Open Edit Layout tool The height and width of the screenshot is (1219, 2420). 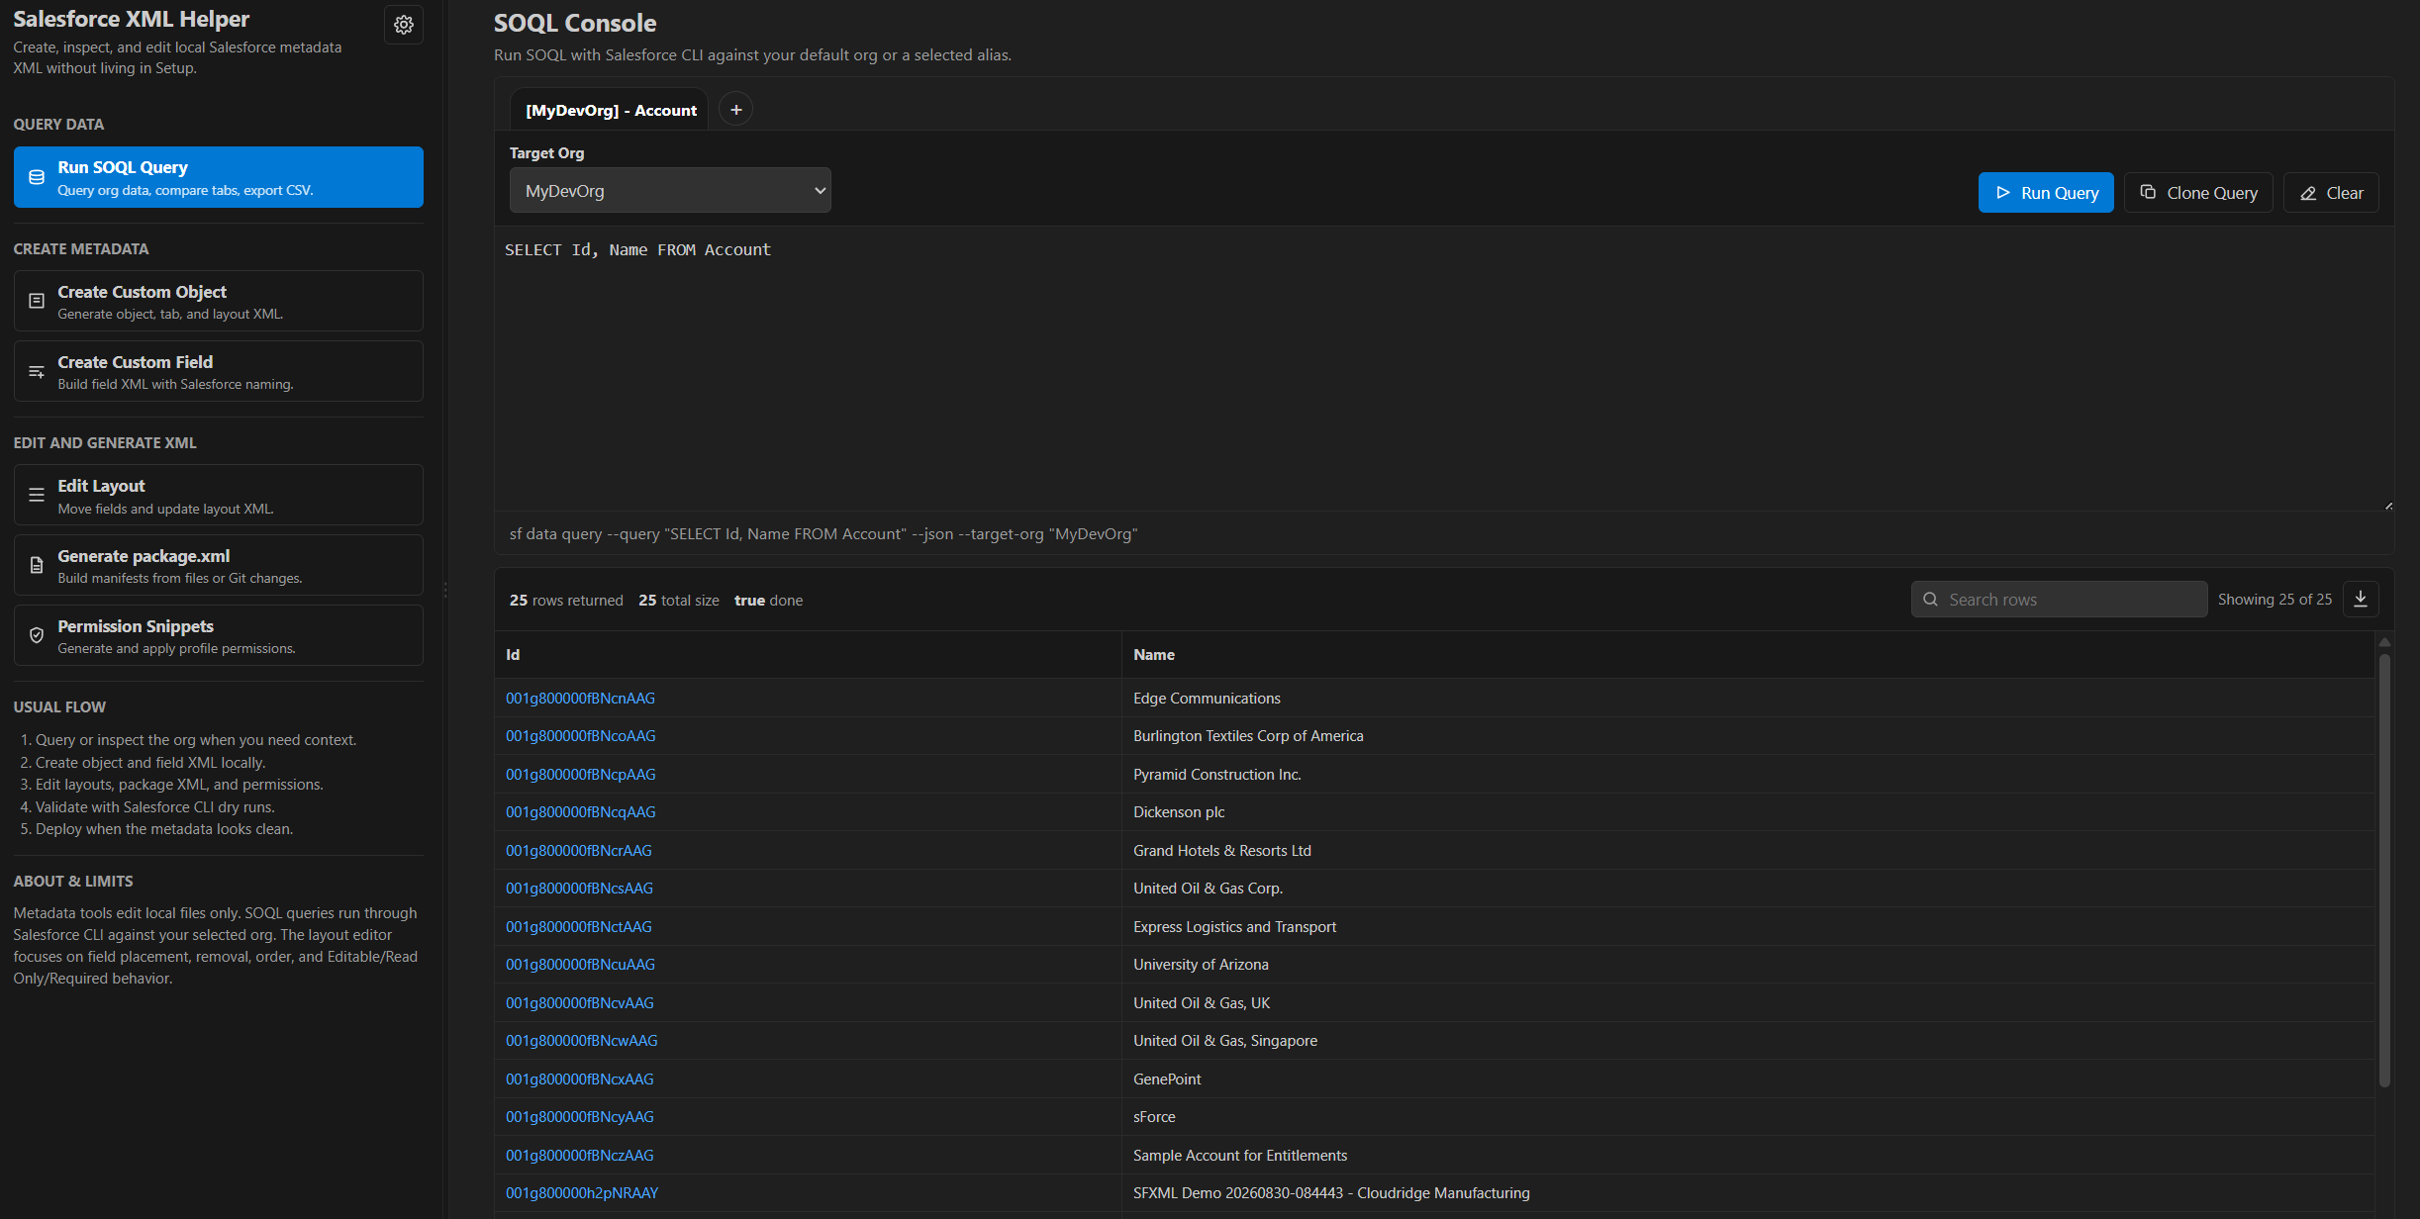tap(219, 495)
